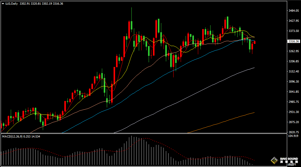Click the 3427.95 price axis label
Screen dimensions: 301x167
tap(294, 21)
